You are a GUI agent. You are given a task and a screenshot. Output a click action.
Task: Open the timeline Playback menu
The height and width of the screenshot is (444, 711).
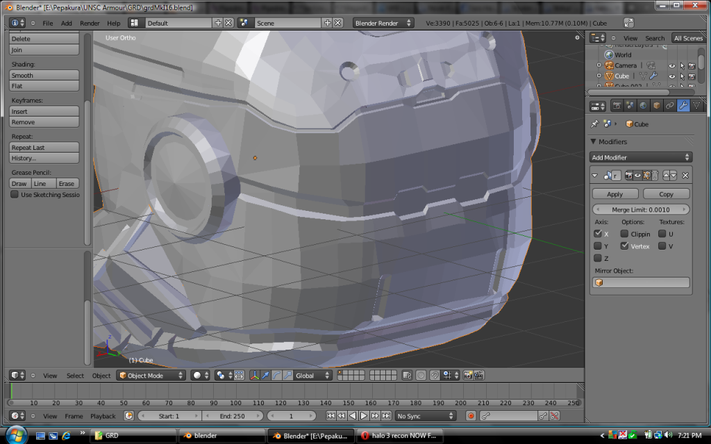(103, 416)
